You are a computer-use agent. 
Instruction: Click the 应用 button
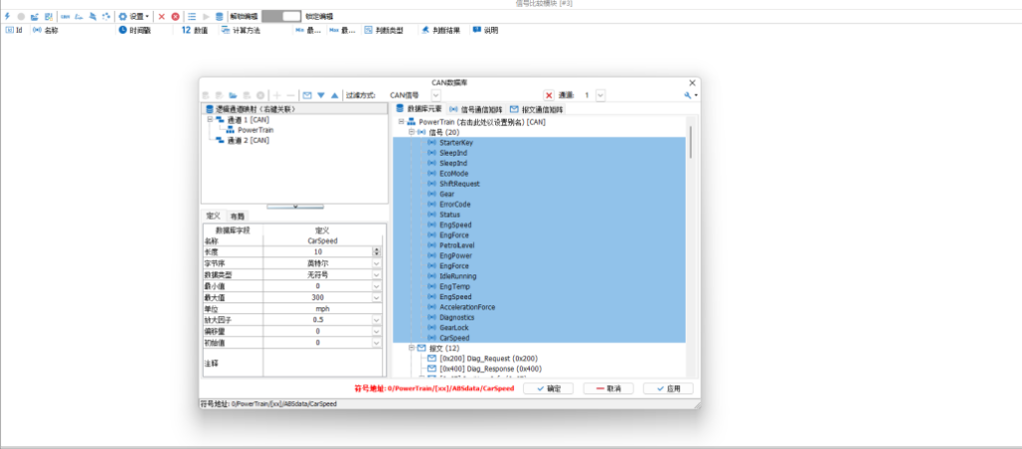tap(668, 387)
